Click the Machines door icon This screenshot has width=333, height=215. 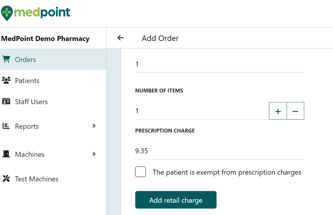(x=6, y=154)
